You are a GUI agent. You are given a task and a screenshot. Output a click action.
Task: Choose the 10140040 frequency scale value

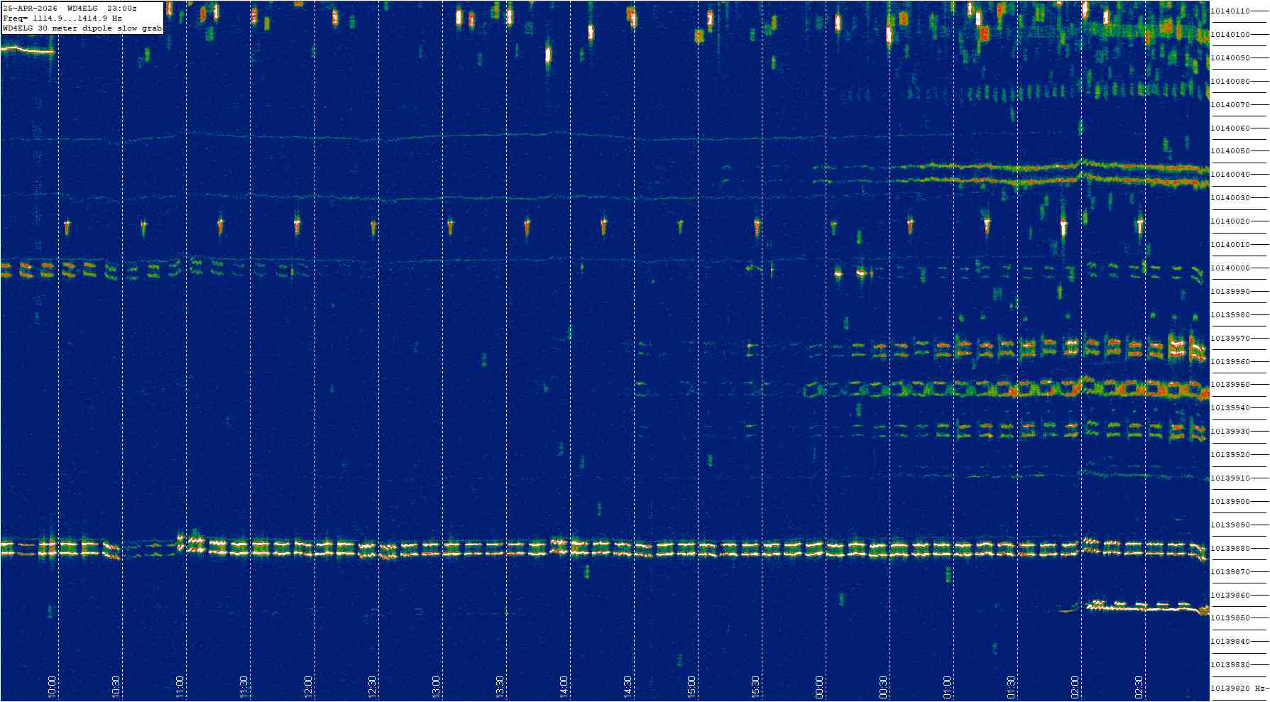coord(1230,175)
